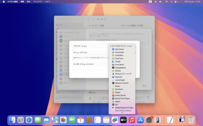Pick GarageBand in the application menu
The image size is (203, 126).
tap(122, 68)
